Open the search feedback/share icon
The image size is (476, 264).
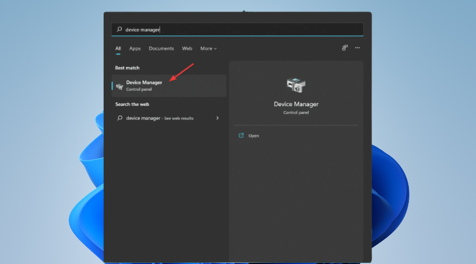pyautogui.click(x=344, y=48)
